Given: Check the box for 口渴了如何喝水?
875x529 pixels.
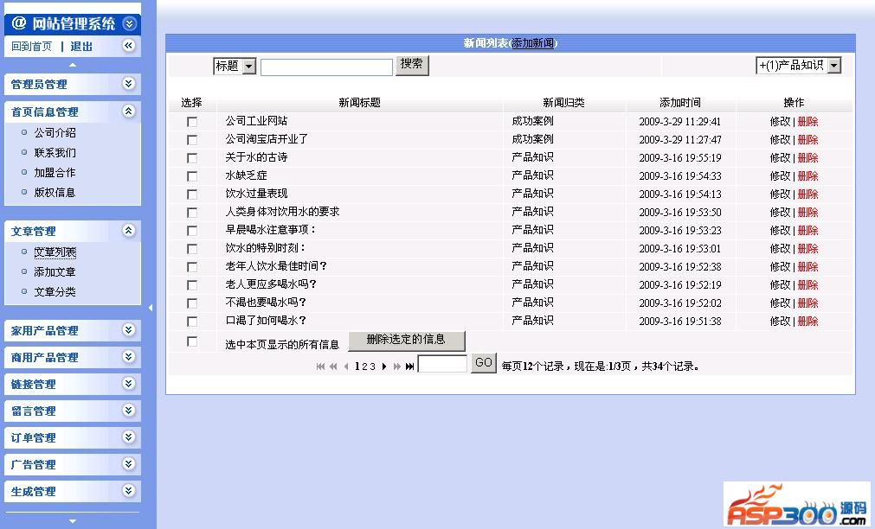Looking at the screenshot, I should [x=192, y=322].
